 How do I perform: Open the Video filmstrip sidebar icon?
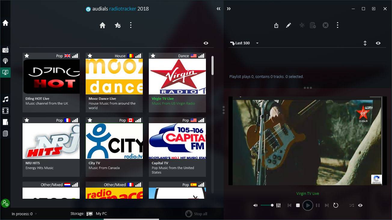[x=5, y=111]
